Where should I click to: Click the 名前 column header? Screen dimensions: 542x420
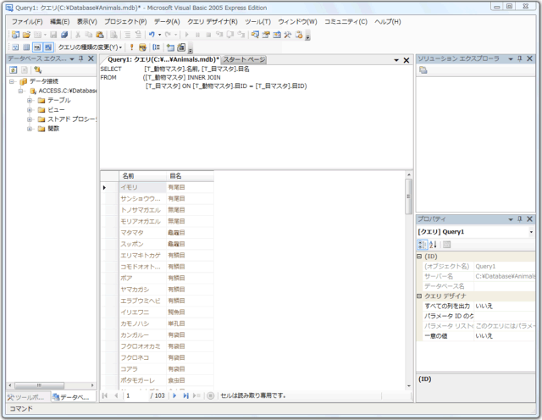[x=142, y=176]
